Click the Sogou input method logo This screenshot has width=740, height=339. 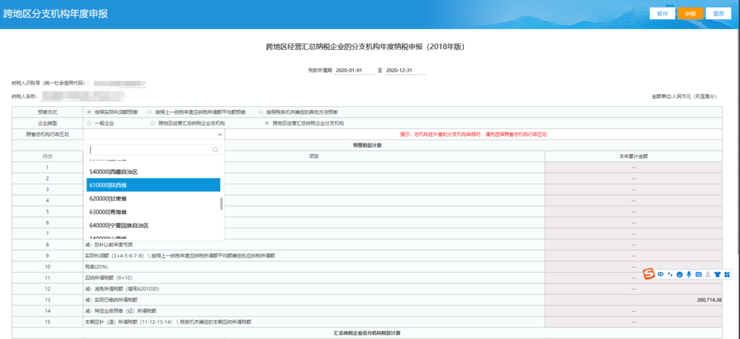coord(648,274)
